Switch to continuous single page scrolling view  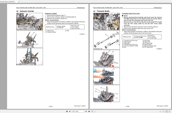(x=163, y=112)
